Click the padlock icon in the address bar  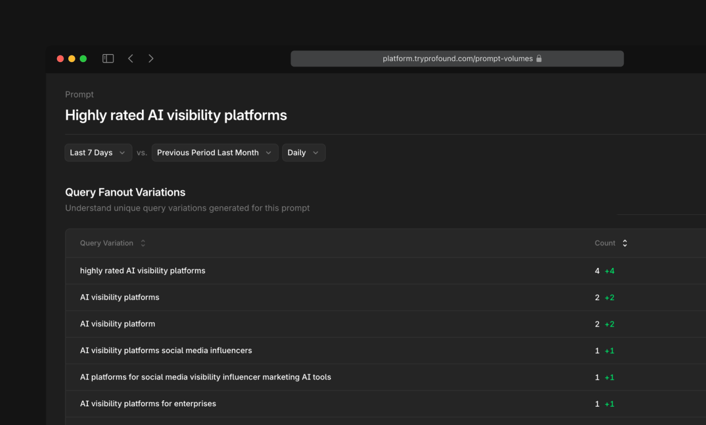pos(539,59)
